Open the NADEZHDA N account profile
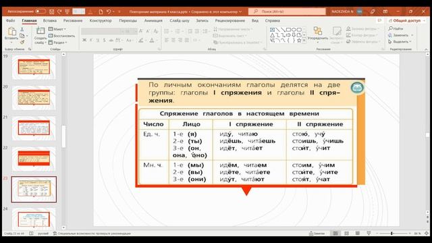 tap(347, 11)
